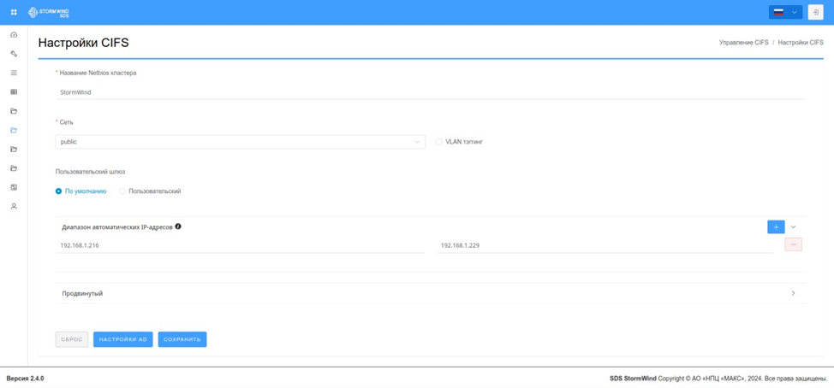
Task: Enable the VLAN тэгинг checkbox
Action: [x=438, y=142]
